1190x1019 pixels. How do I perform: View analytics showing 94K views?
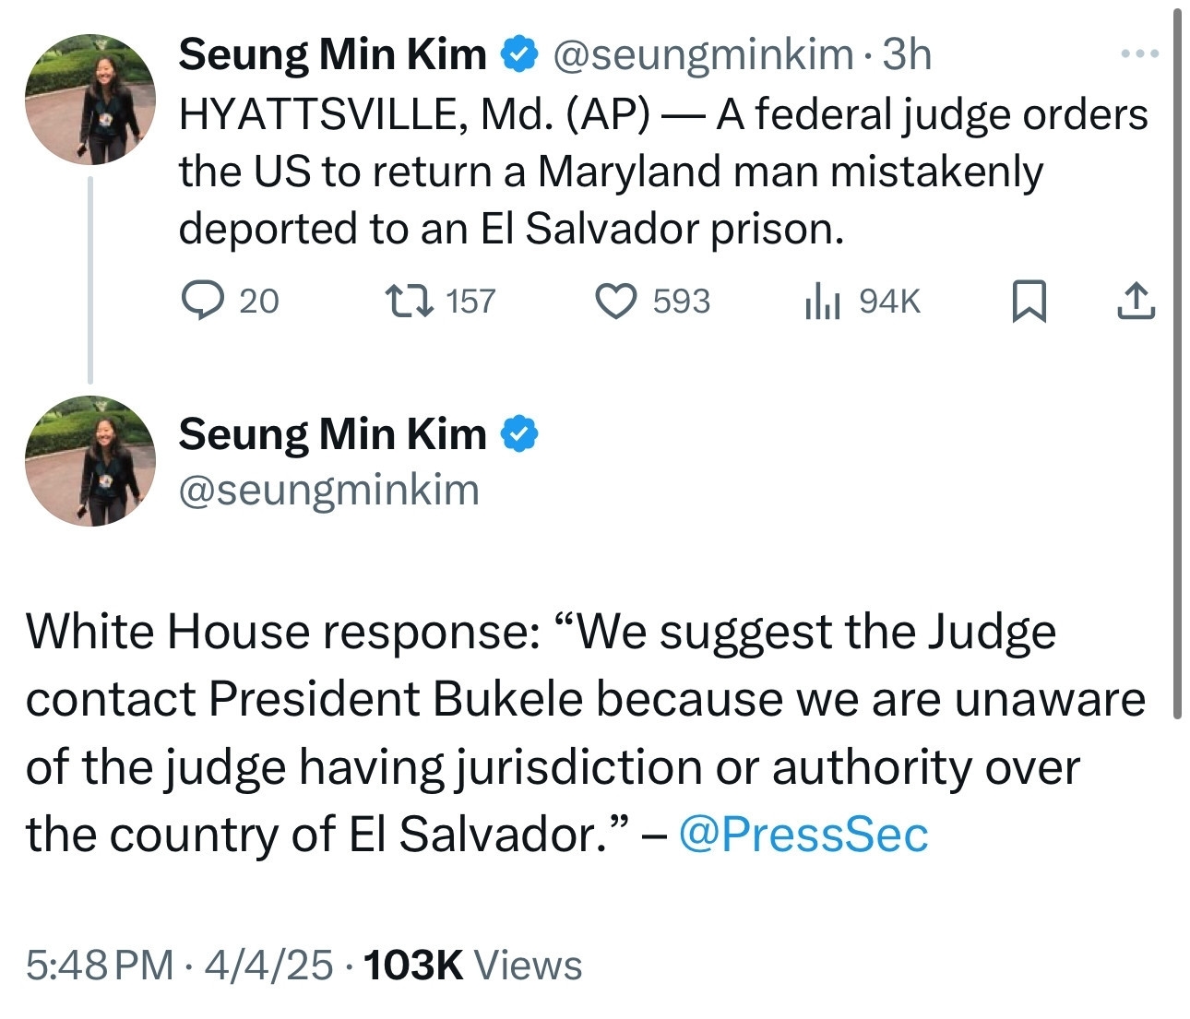point(822,302)
